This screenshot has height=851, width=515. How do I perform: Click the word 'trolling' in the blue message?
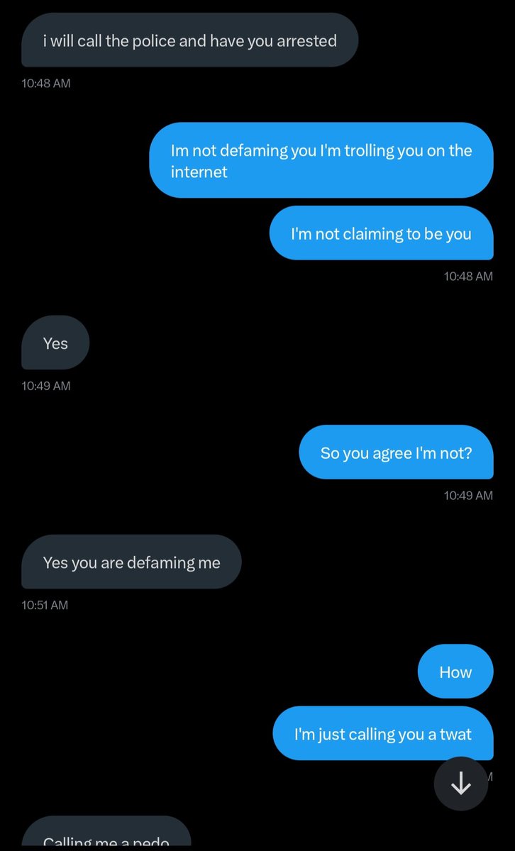[x=370, y=150]
